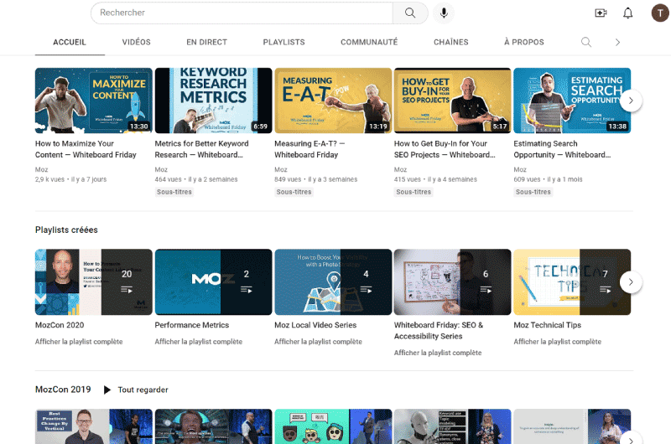Open the Measuring E-A-T video thumbnail

pyautogui.click(x=333, y=101)
